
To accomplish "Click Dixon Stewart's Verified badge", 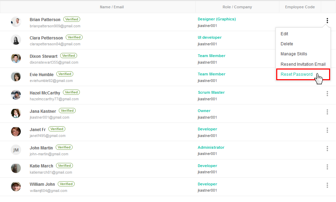I will click(68, 56).
